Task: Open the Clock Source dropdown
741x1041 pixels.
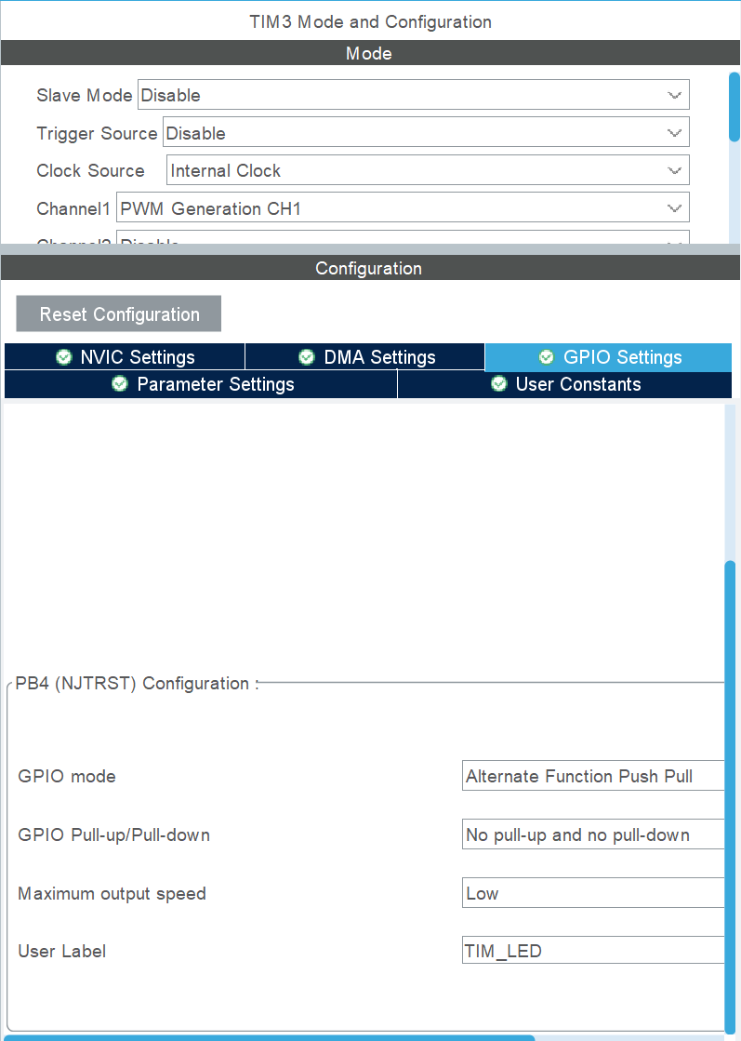Action: [x=428, y=170]
